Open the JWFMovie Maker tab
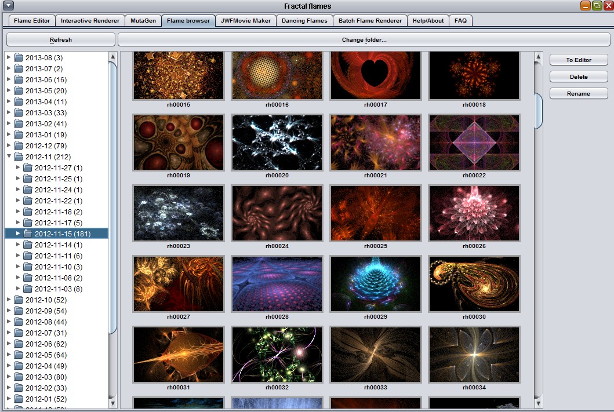 point(245,21)
